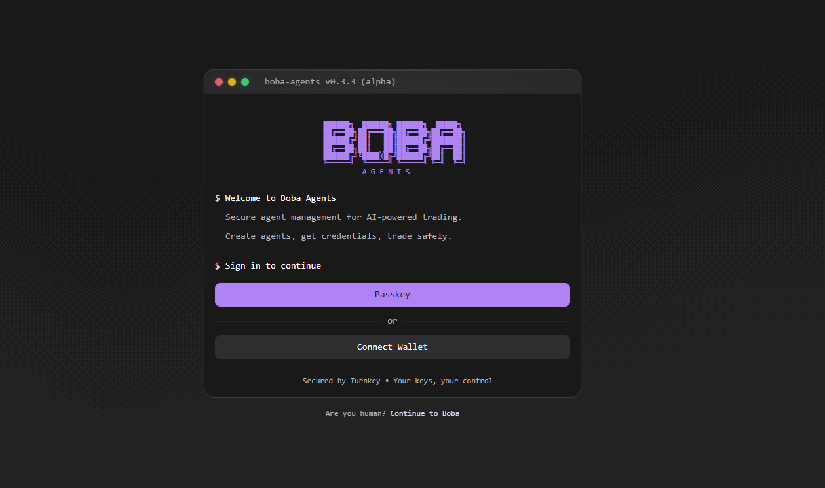Click the green window dot
Viewport: 825px width, 488px height.
[x=245, y=82]
